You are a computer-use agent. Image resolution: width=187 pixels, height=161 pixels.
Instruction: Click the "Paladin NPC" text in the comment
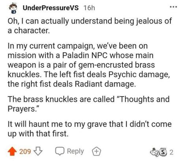(84, 56)
